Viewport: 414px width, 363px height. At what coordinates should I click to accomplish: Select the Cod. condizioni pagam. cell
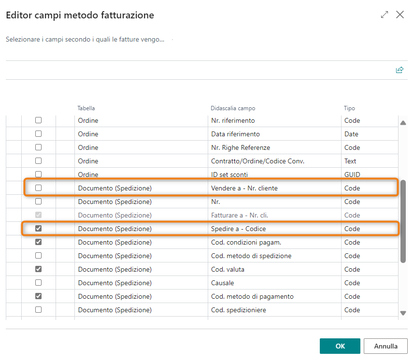click(246, 242)
